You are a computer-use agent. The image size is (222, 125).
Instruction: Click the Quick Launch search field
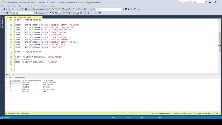click(x=192, y=2)
